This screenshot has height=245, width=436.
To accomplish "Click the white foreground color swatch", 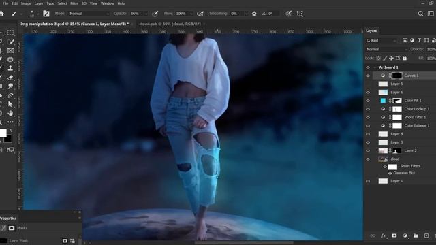I will point(3,133).
